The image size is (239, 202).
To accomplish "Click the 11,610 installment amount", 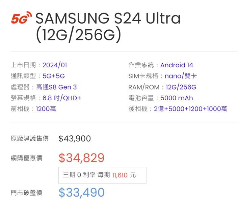I will pos(120,175).
